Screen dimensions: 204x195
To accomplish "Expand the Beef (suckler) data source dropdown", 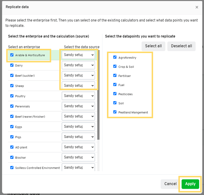I will coord(78,75).
